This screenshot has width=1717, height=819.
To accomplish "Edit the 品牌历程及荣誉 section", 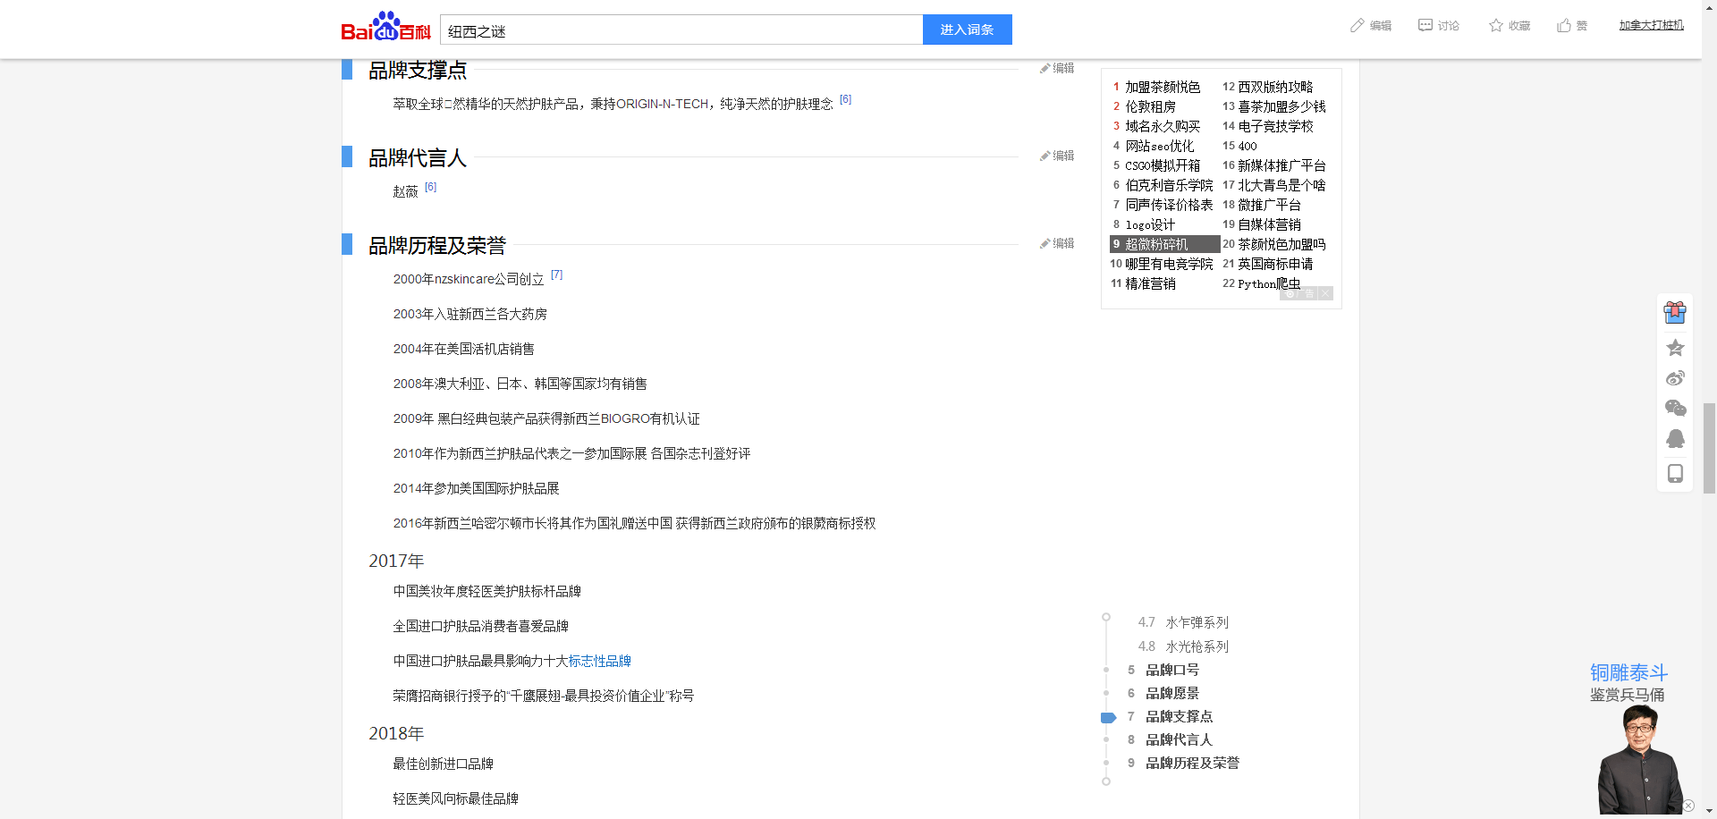I will (x=1057, y=243).
